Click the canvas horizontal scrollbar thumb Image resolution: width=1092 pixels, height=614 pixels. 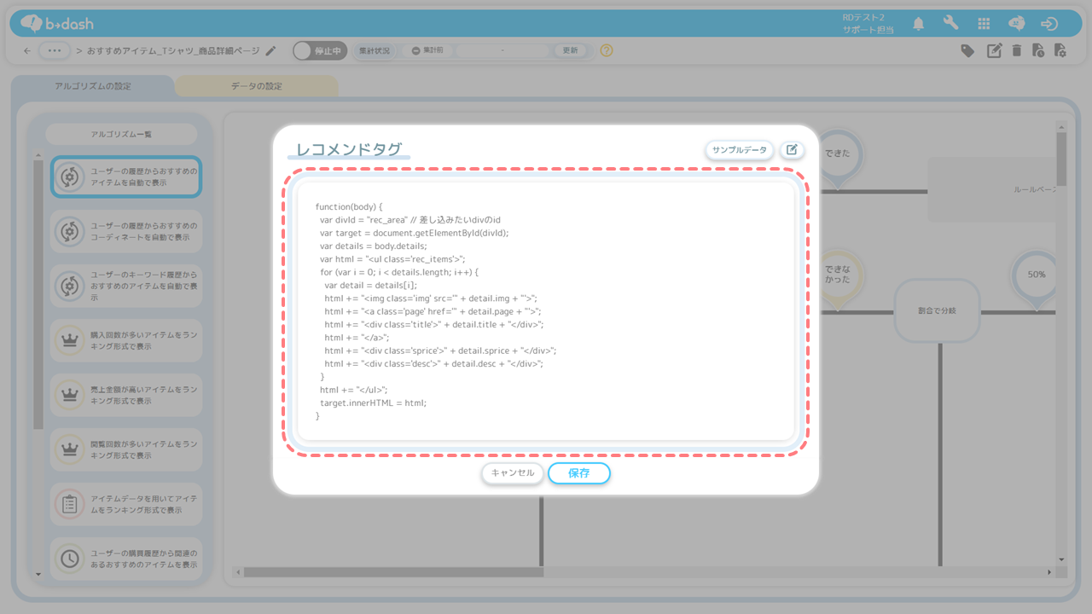(x=393, y=572)
